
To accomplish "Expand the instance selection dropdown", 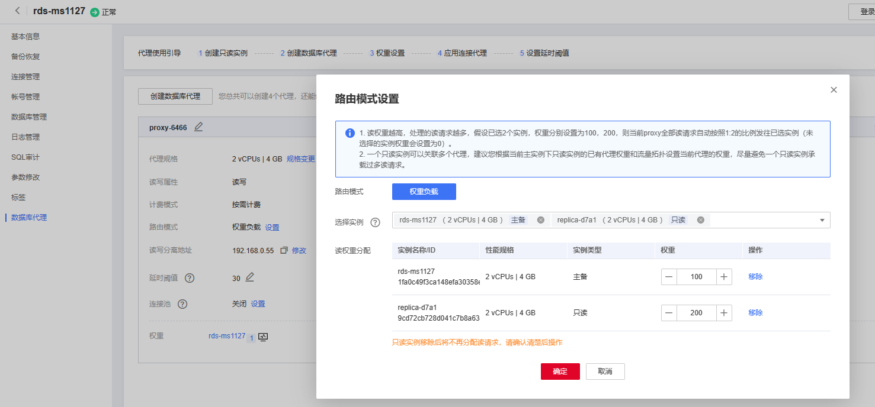I will [x=822, y=219].
